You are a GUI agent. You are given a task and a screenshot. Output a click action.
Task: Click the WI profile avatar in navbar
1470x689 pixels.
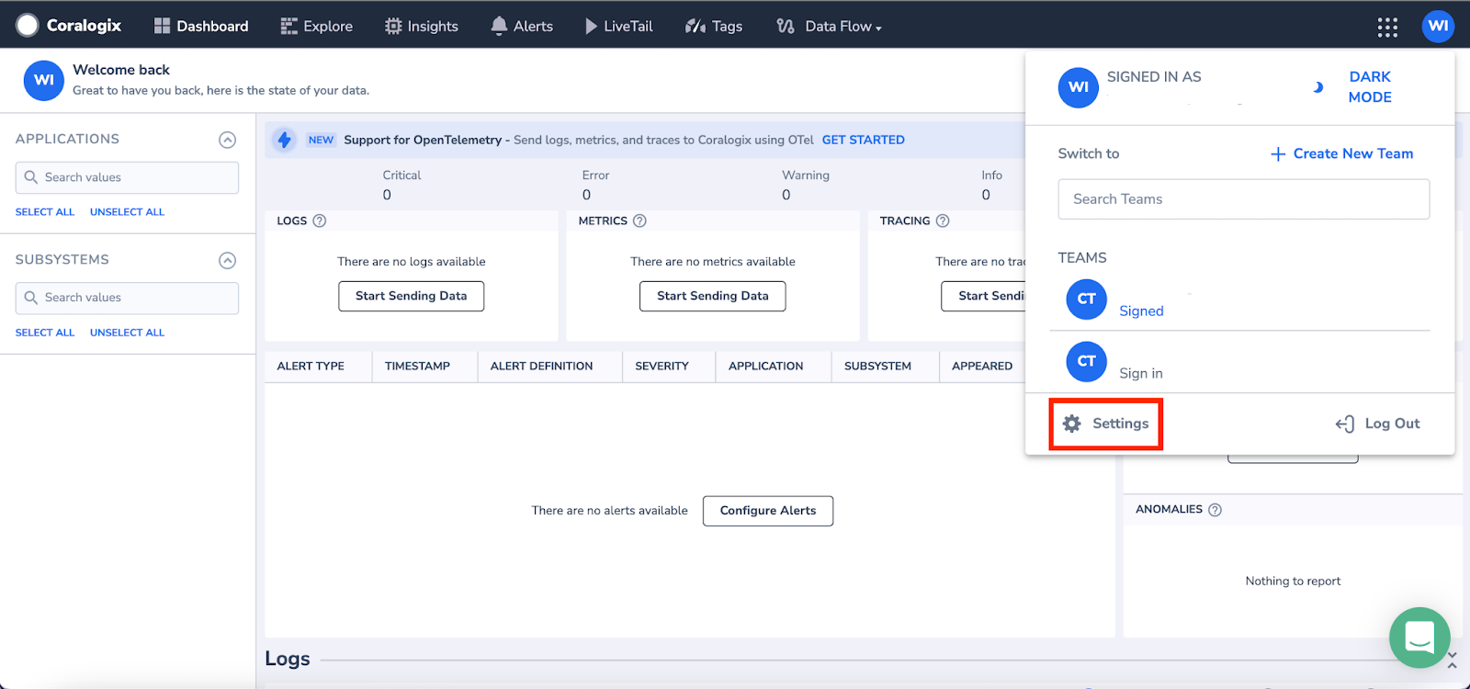1438,26
